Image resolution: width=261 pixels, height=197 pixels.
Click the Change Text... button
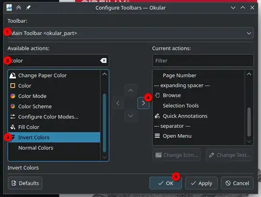click(230, 155)
